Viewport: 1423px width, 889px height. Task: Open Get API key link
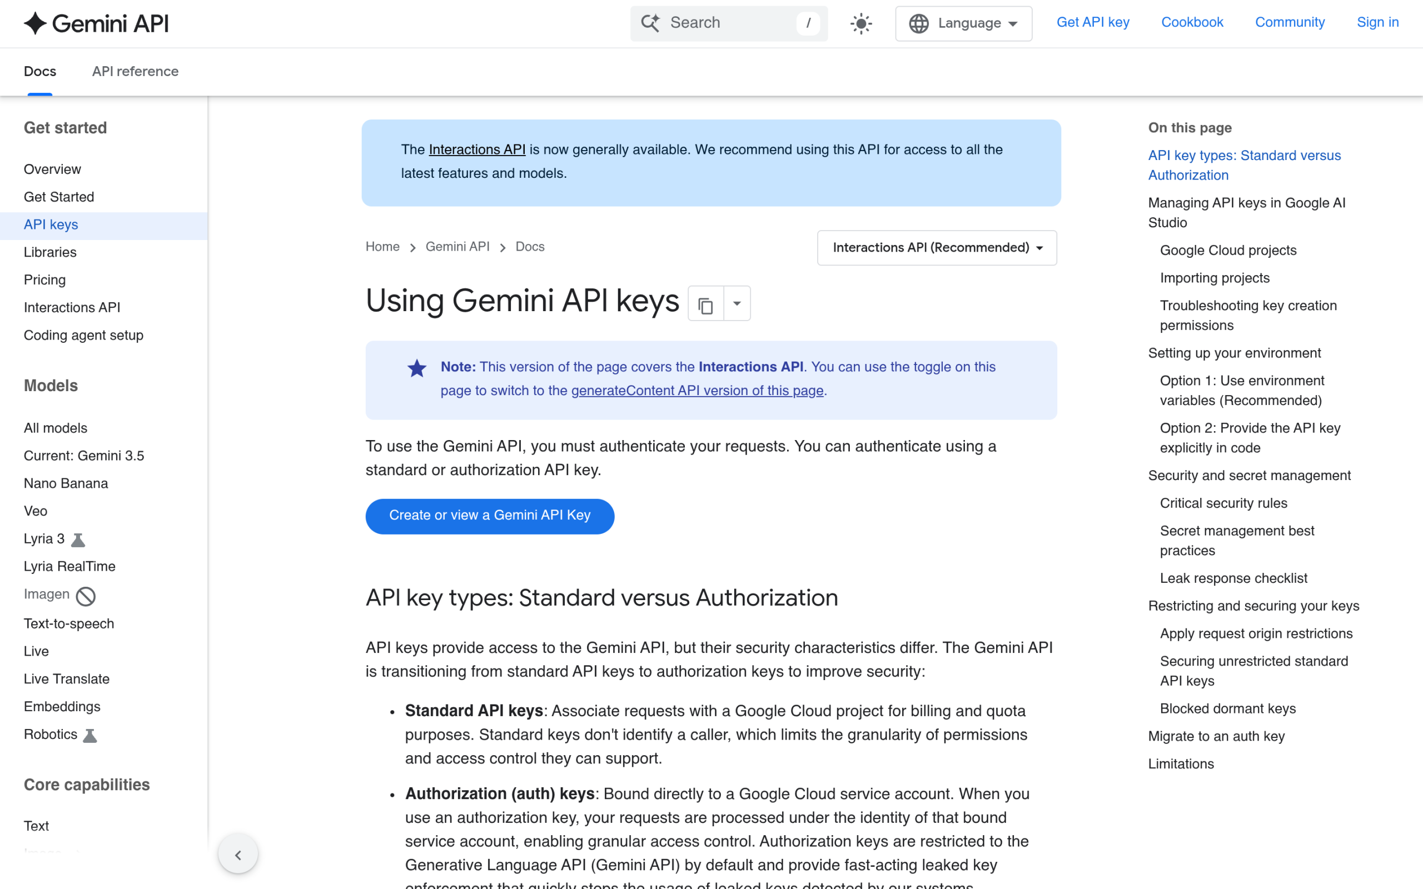pyautogui.click(x=1092, y=22)
